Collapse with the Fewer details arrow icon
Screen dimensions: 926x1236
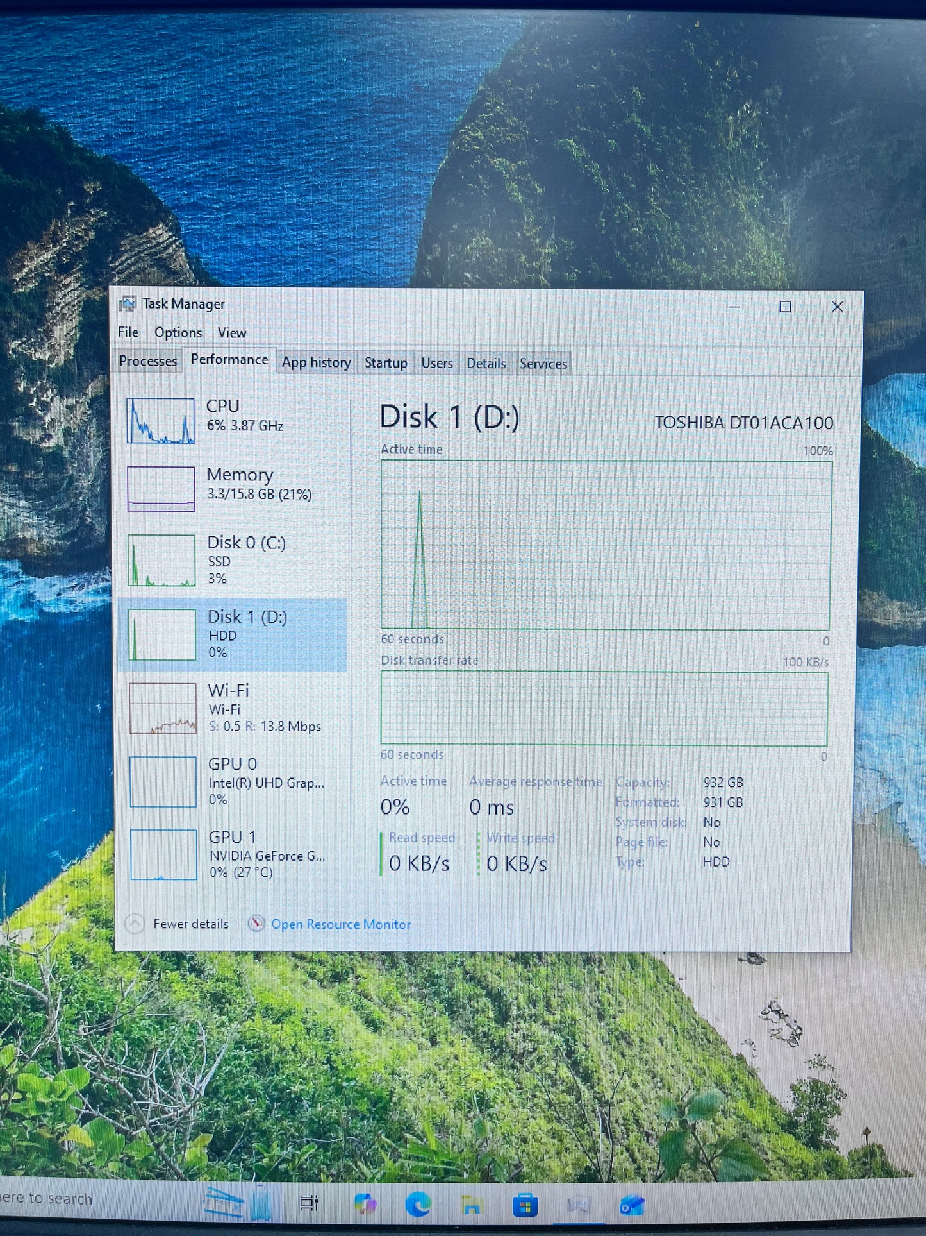tap(135, 924)
